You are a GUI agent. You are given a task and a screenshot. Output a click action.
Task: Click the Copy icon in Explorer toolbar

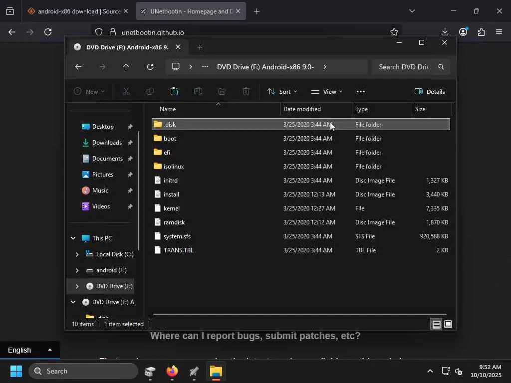click(150, 92)
